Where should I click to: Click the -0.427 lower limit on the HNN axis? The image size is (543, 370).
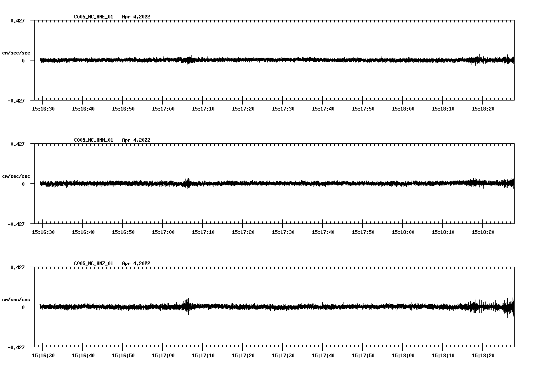point(16,224)
